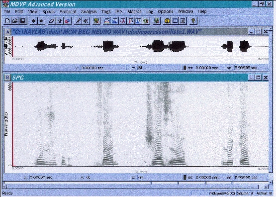
Task: Open the Macros menu
Action: [134, 11]
